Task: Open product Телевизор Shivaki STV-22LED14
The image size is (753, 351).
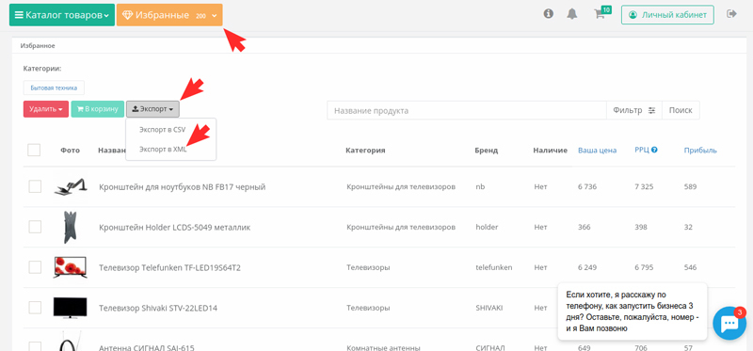Action: click(158, 308)
